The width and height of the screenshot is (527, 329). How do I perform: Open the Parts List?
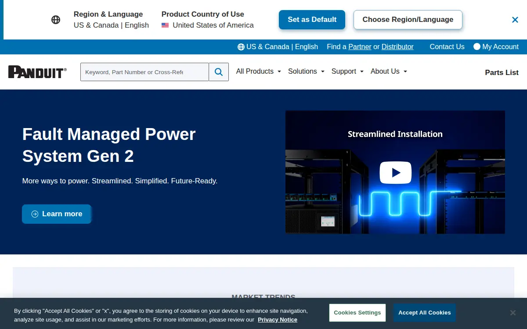tap(502, 72)
